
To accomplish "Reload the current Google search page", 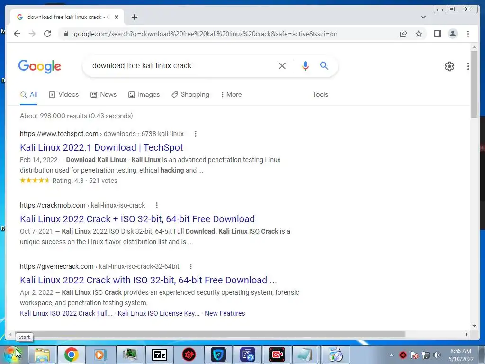I will (47, 34).
